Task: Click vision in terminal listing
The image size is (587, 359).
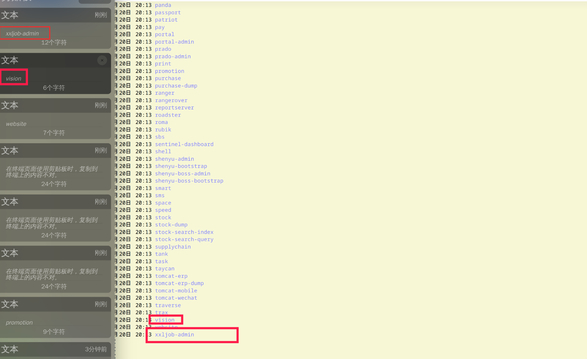Action: coord(165,320)
